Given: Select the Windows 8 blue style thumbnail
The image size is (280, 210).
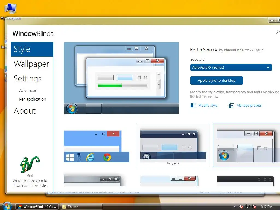Looking at the screenshot, I should pos(97,147).
